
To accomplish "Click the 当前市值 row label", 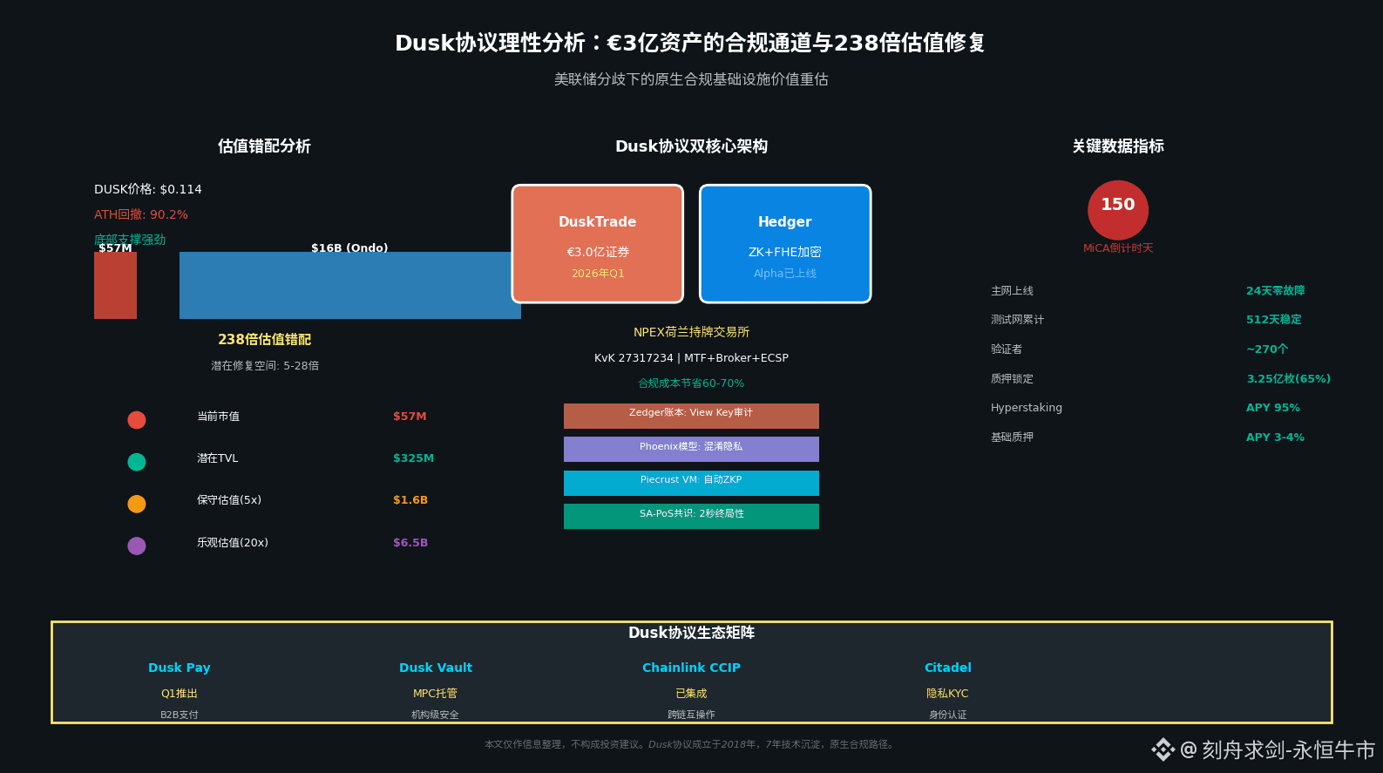I will coord(218,417).
